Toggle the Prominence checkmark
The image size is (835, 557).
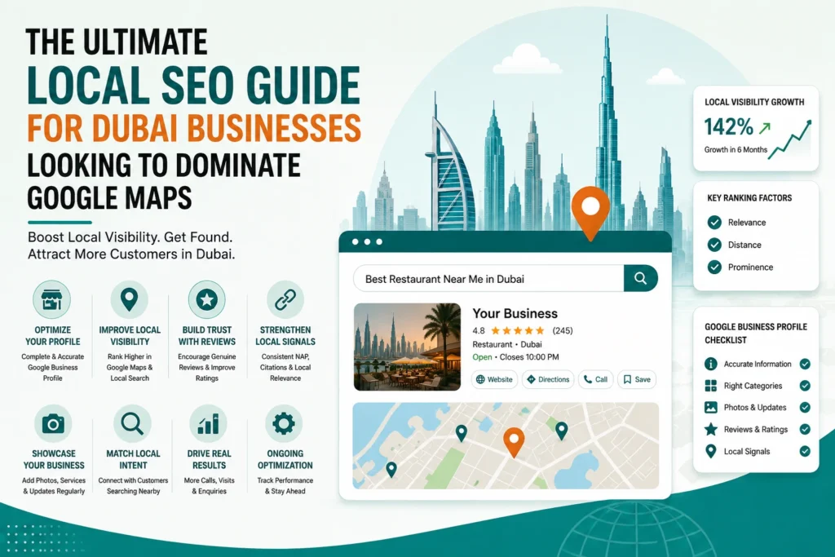point(714,267)
